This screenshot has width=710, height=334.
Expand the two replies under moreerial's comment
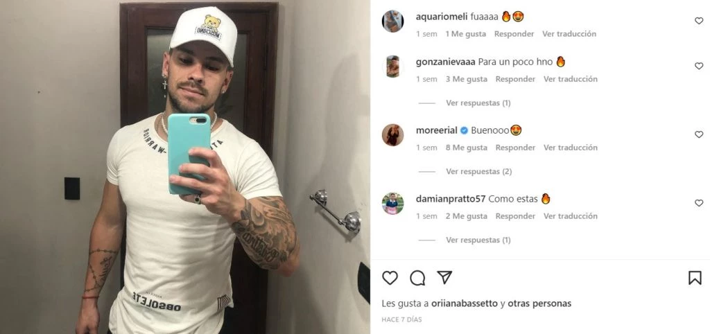[478, 172]
